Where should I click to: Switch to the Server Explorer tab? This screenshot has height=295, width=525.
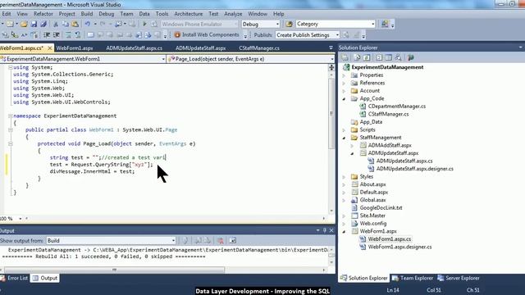click(459, 278)
